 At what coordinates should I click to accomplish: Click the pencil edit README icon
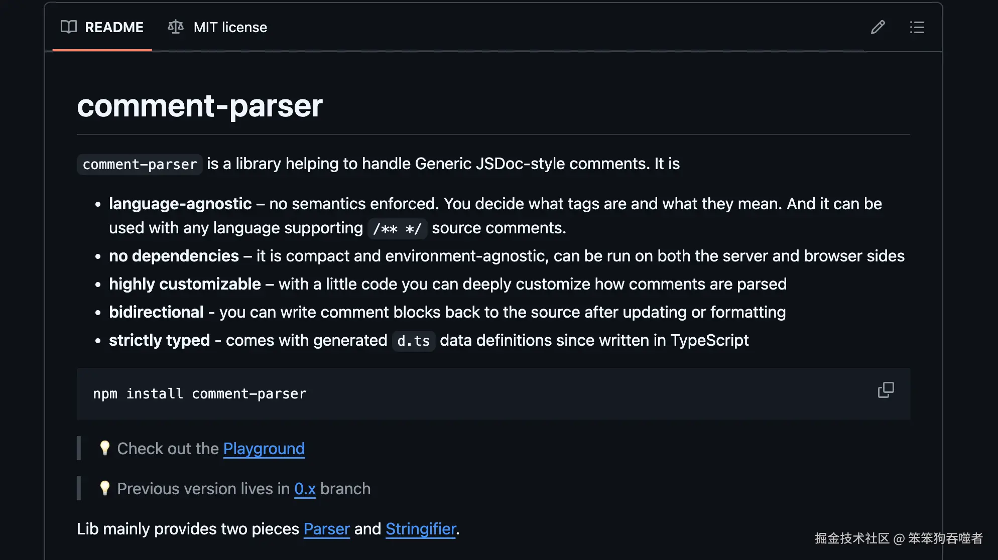878,27
